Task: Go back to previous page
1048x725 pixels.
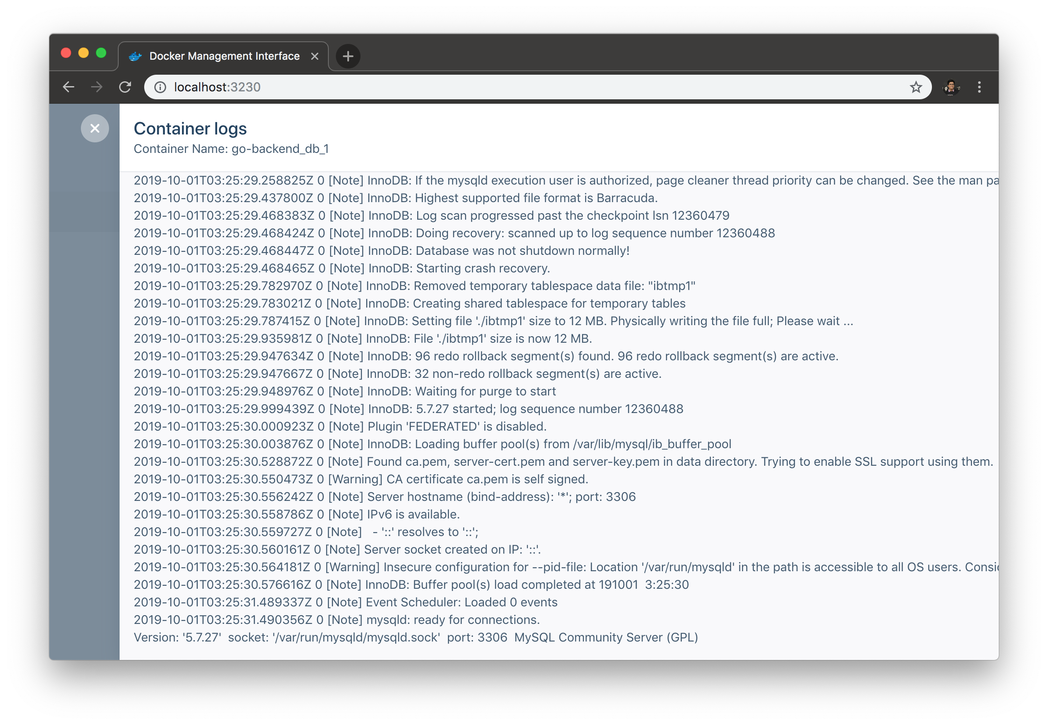Action: click(69, 87)
